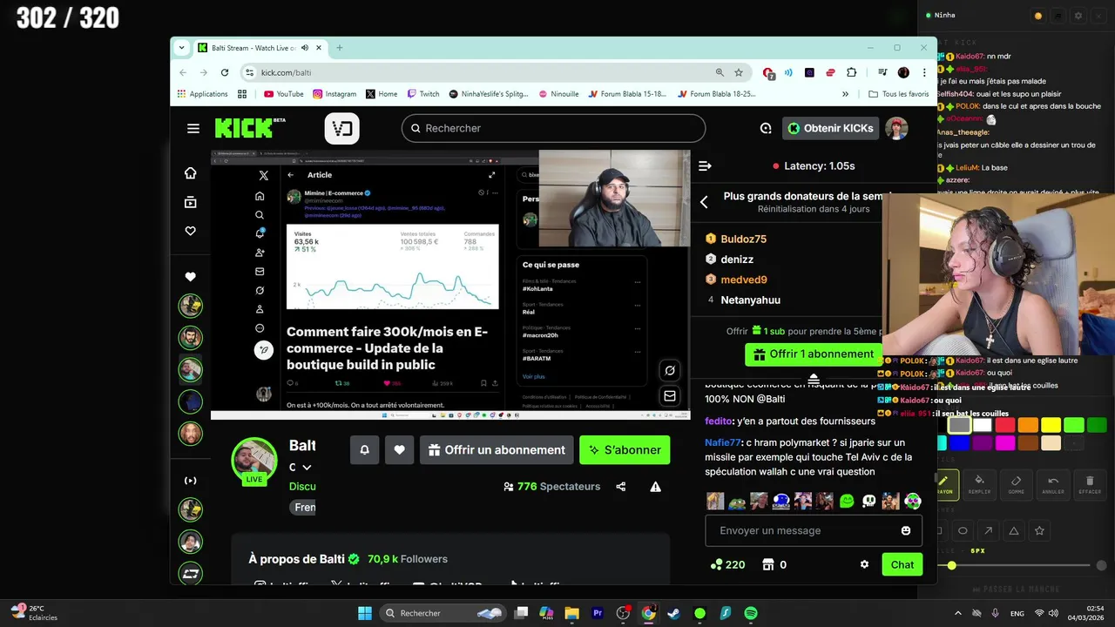Viewport: 1115px width, 627px height.
Task: Click the S'abonner button
Action: tap(625, 449)
